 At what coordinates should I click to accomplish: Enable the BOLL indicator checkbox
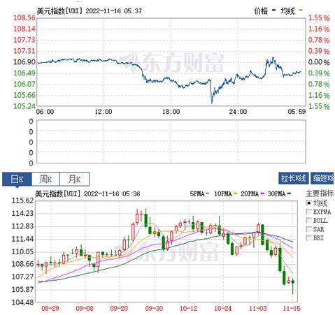308,220
